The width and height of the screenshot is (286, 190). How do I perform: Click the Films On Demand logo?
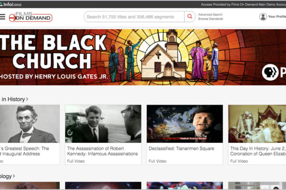(x=31, y=17)
